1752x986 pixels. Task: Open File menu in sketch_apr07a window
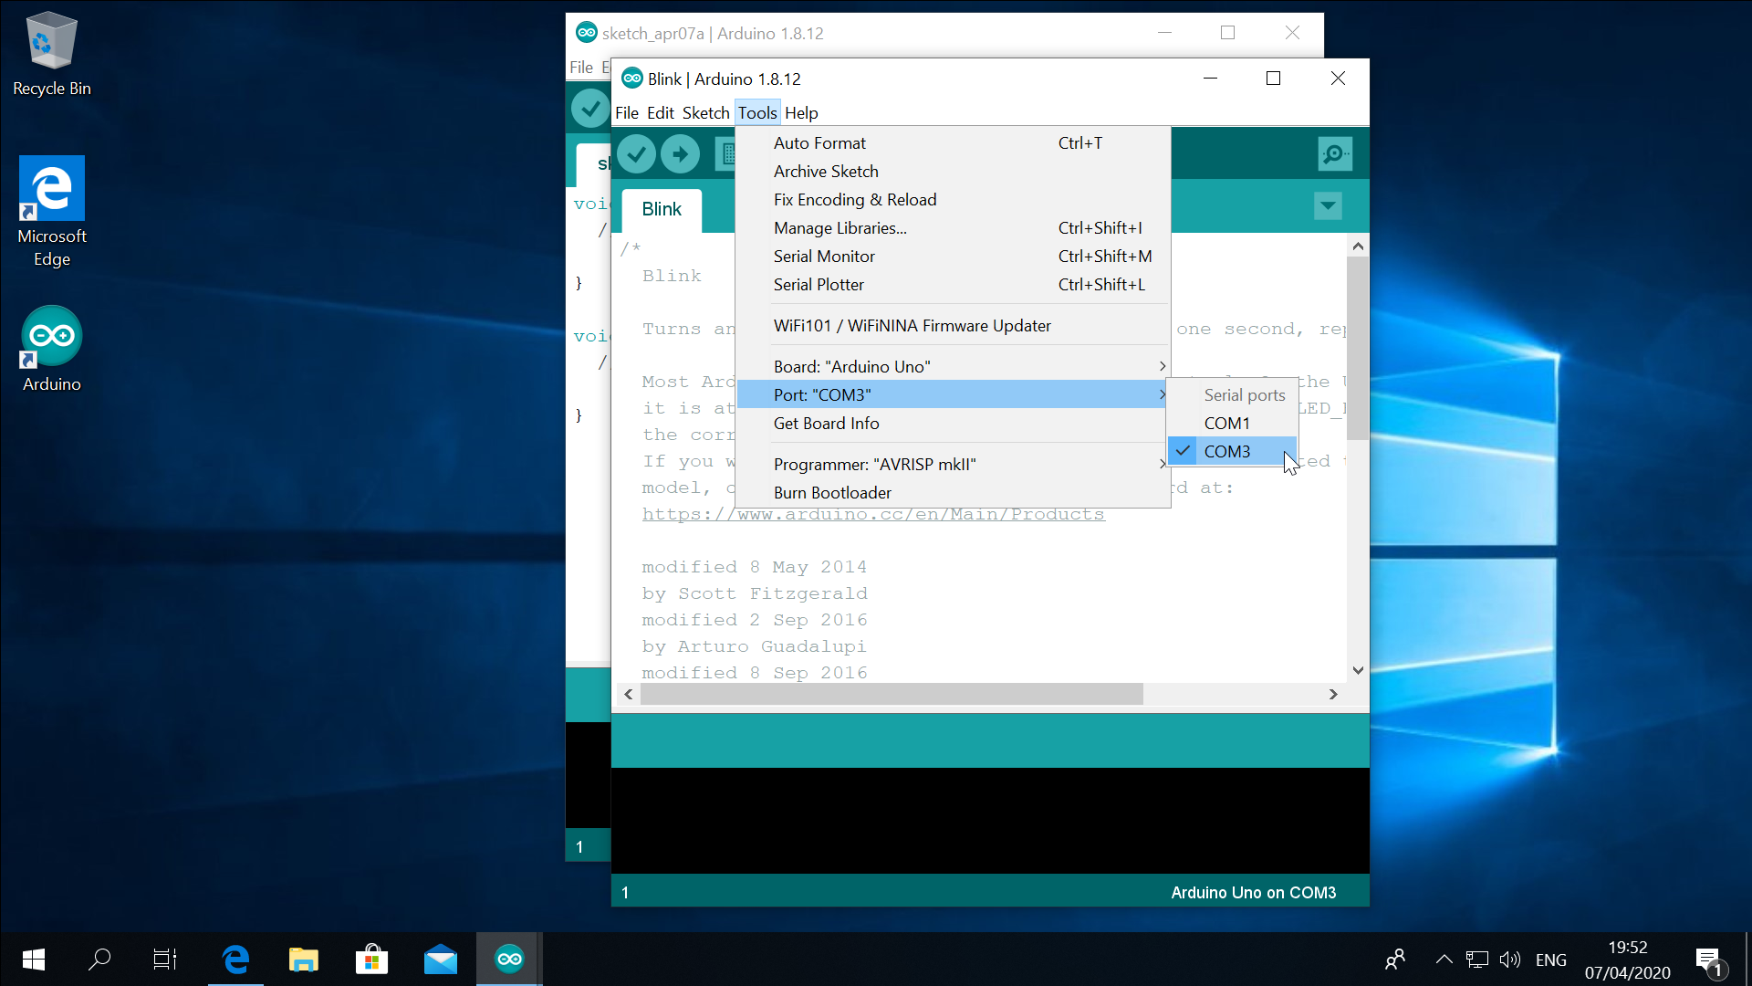[581, 68]
